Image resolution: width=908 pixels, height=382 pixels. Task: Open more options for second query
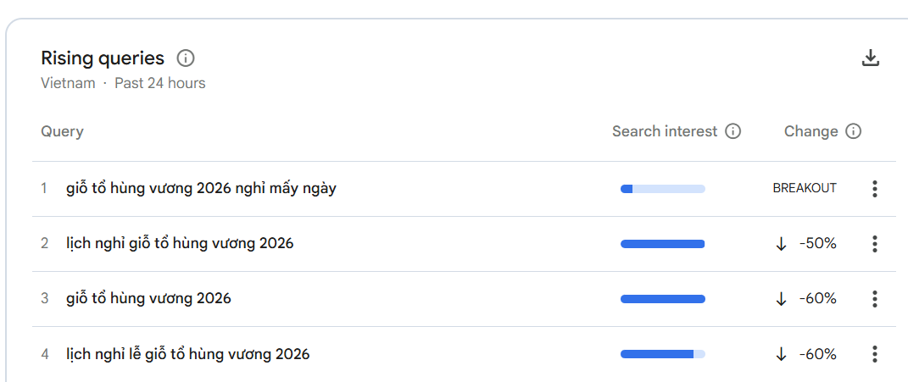click(x=874, y=244)
